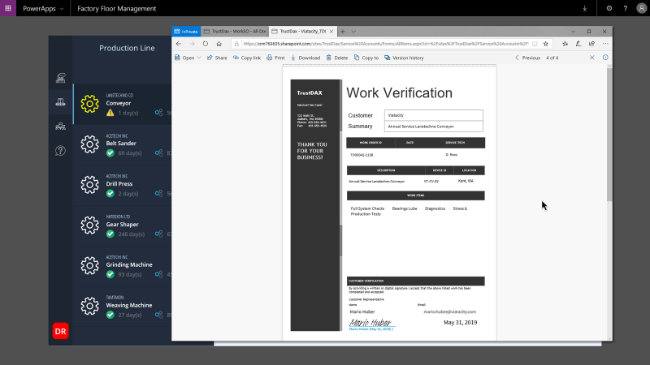The image size is (650, 365).
Task: Switch to the InPrivate browser indicator
Action: 186,32
